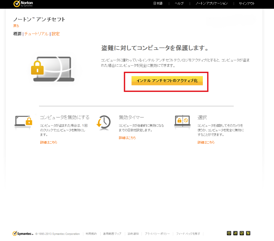
Task: Click the yellow checkmark circle footer icon
Action: tap(242, 233)
